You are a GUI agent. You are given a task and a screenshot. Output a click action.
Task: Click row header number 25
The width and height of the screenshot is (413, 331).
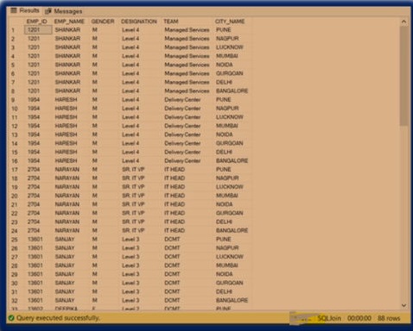tap(15, 240)
